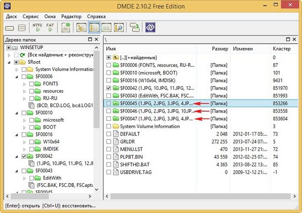Image resolution: width=302 pixels, height=213 pixels.
Task: Expand the microsoft tree node
Action: (25, 120)
